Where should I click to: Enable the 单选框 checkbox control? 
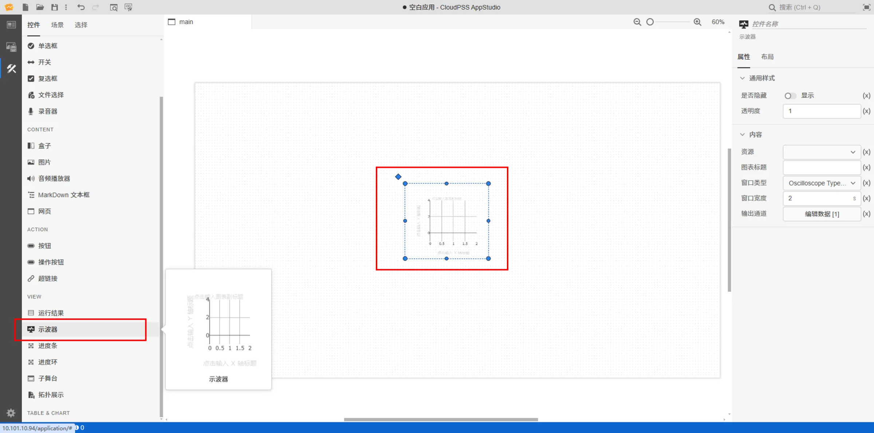48,46
